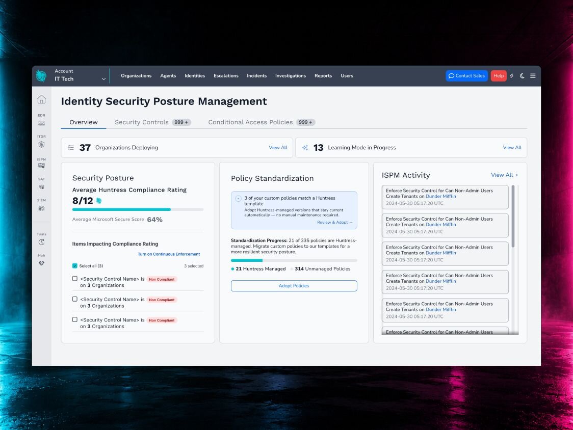Click the 64% Microsoft Secure Score value
Image resolution: width=573 pixels, height=430 pixels.
tap(155, 220)
